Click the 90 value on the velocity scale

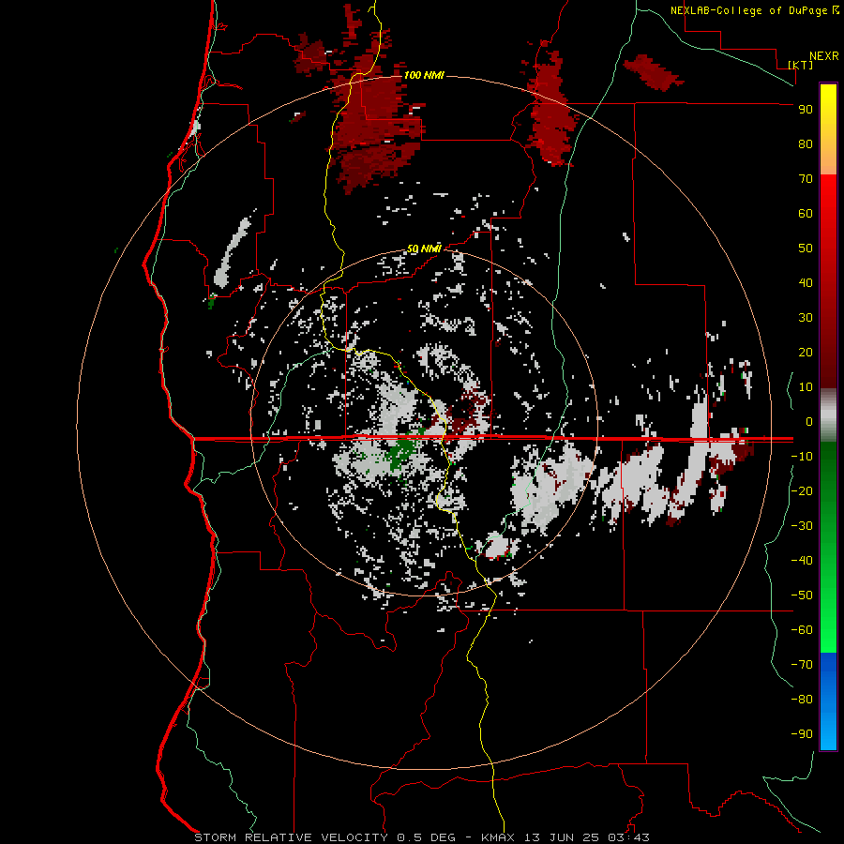[806, 110]
